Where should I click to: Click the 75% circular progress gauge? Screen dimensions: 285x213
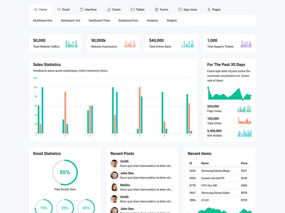point(44,206)
